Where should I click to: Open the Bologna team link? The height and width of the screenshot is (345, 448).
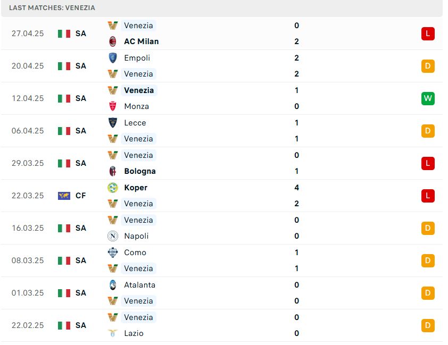click(140, 171)
